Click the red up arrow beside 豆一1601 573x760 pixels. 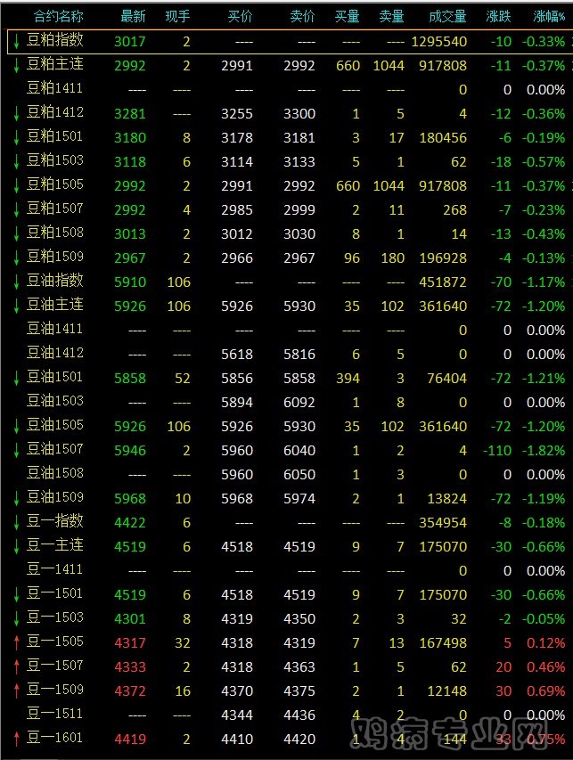[16, 738]
